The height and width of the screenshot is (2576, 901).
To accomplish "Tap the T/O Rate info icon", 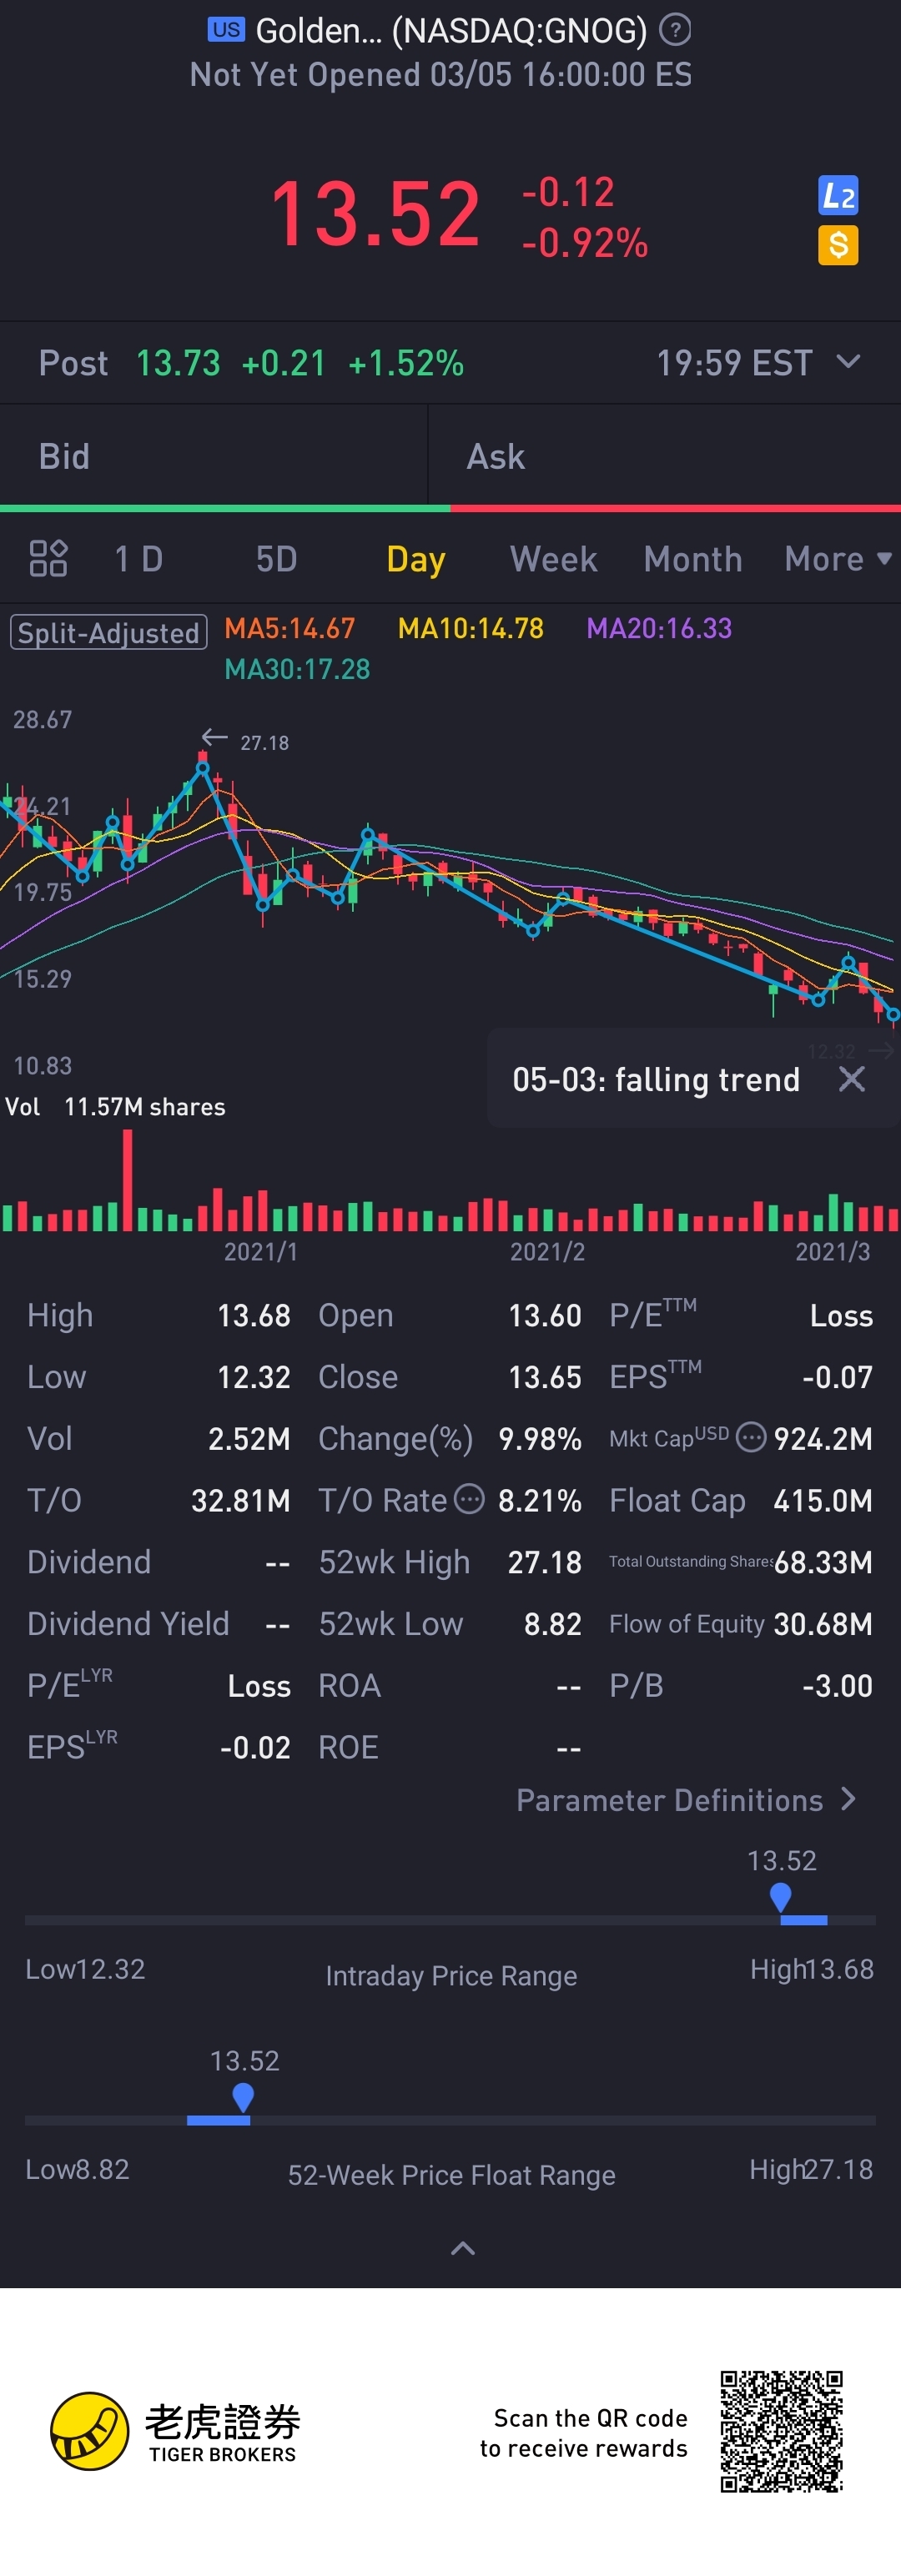I will 469,1499.
